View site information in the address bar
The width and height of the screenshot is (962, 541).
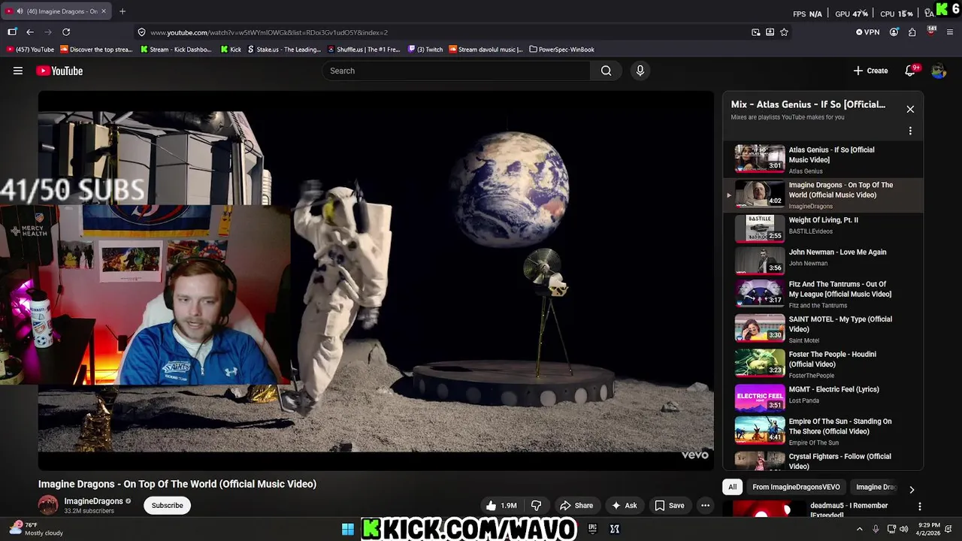coord(141,32)
